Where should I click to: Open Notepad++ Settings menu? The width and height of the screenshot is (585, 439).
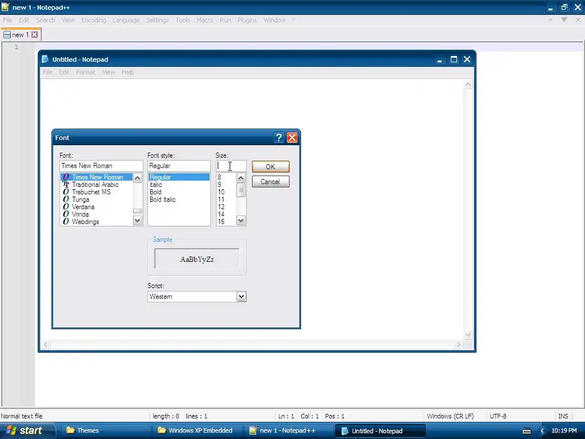click(x=158, y=20)
